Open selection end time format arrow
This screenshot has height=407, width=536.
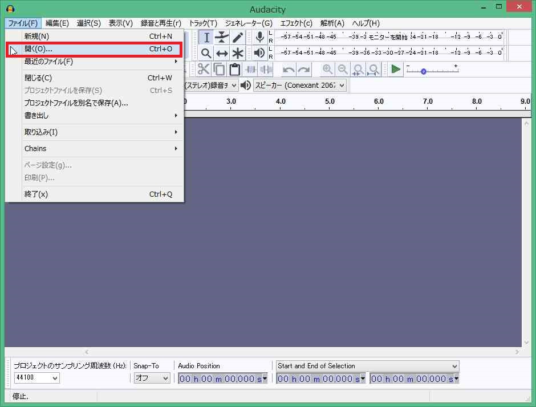click(456, 378)
